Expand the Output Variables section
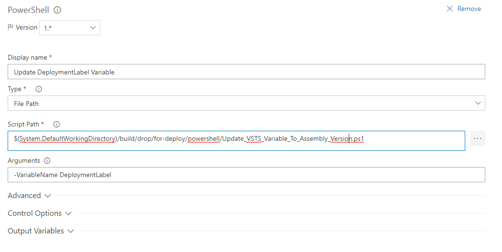 [x=41, y=231]
